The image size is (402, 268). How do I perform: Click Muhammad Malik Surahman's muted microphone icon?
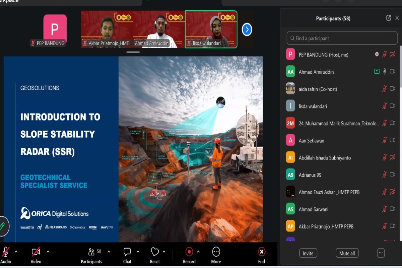click(x=385, y=123)
